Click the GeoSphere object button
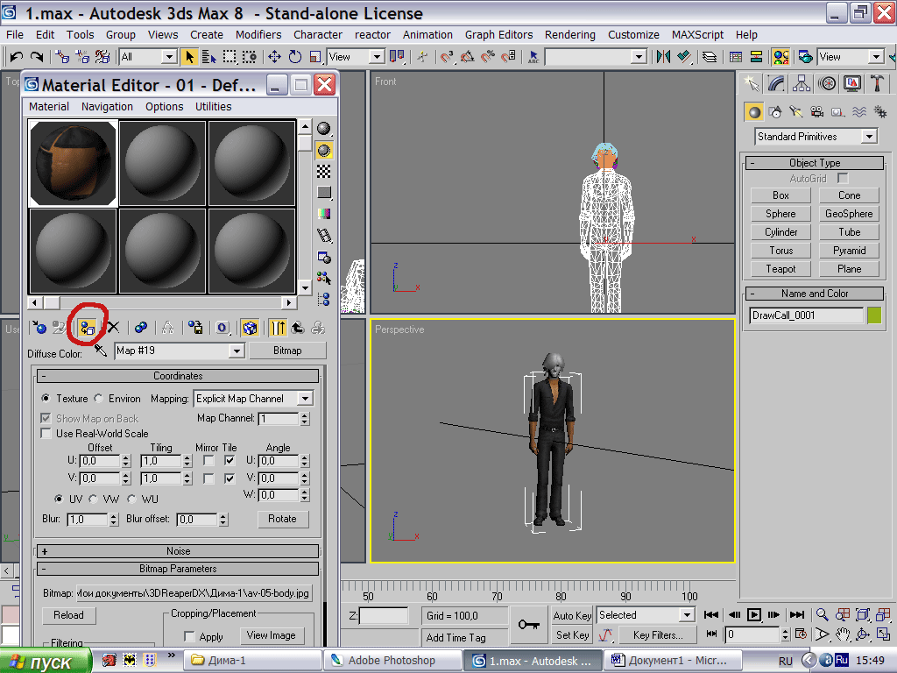 [x=849, y=214]
